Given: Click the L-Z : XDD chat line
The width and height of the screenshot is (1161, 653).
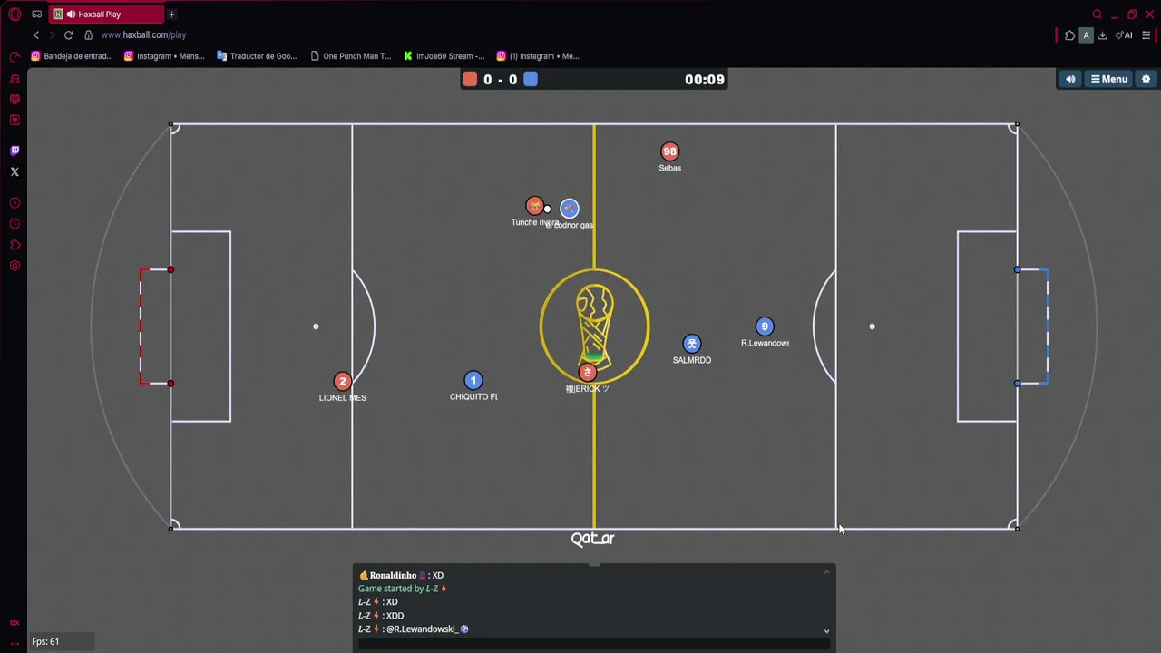Looking at the screenshot, I should [x=381, y=616].
